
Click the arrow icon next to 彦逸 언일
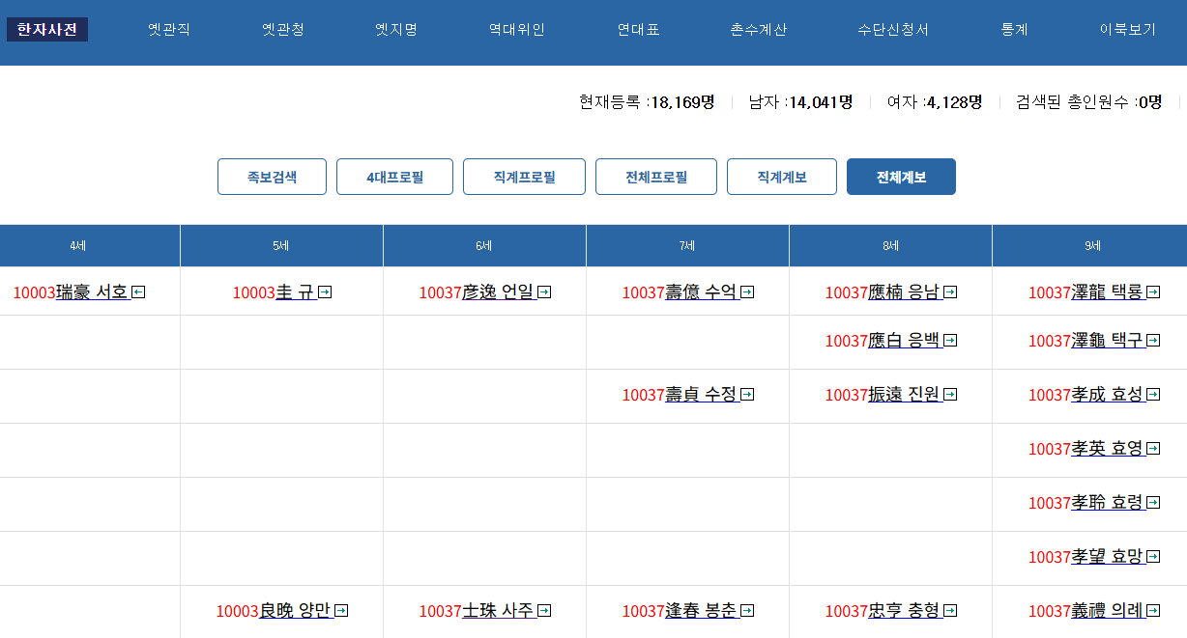544,292
